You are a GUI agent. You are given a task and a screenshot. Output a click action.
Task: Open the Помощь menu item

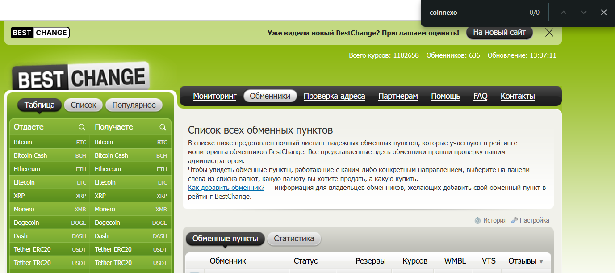click(445, 96)
